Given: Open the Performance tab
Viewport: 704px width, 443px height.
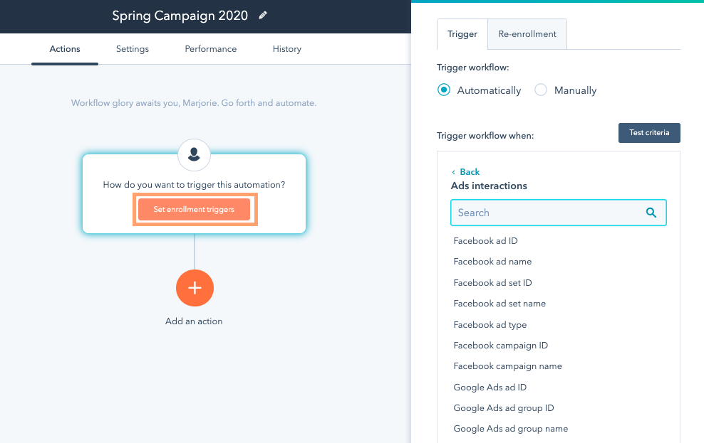Looking at the screenshot, I should click(211, 49).
